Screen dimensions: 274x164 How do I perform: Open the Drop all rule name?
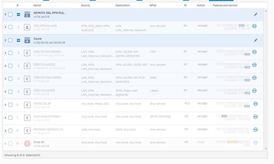click(x=39, y=142)
